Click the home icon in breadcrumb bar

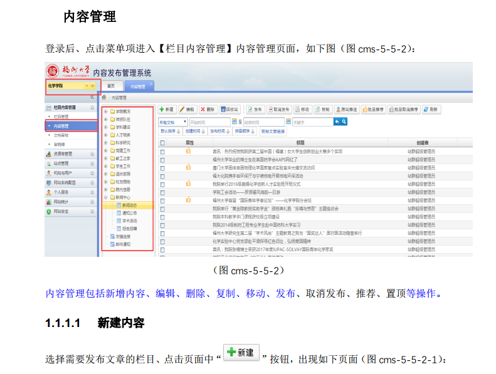point(105,98)
